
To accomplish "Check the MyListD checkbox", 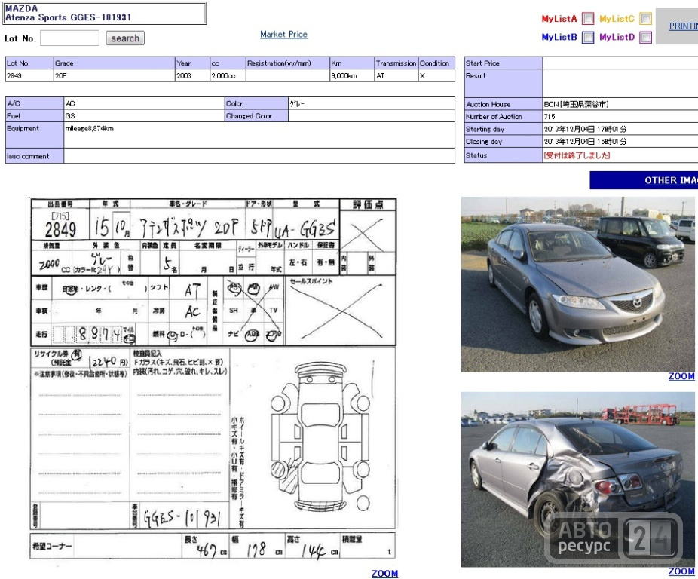I will (645, 38).
